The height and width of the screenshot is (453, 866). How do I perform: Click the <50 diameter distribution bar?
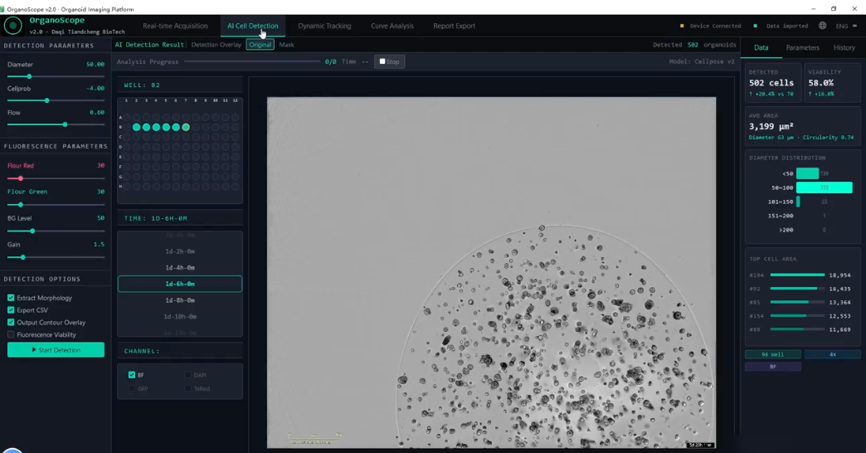807,173
